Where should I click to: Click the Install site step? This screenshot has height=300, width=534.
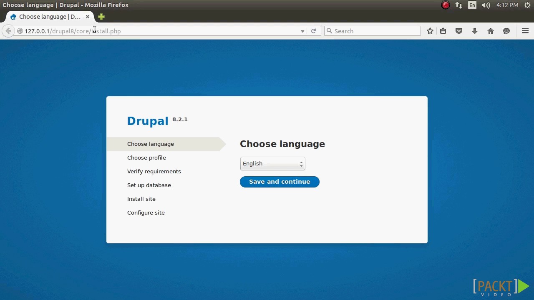click(x=141, y=199)
